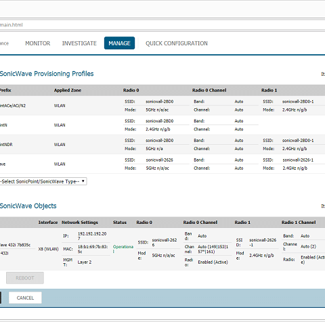The image size is (325, 322).
Task: Click the SonicWave object name 432i 7b835c
Action: (15, 245)
